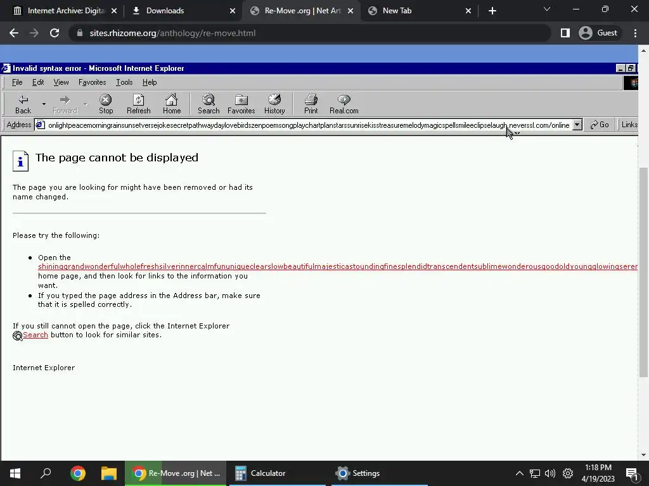The image size is (649, 486).
Task: Click the page vertical scrollbar thumb
Action: pos(643,272)
